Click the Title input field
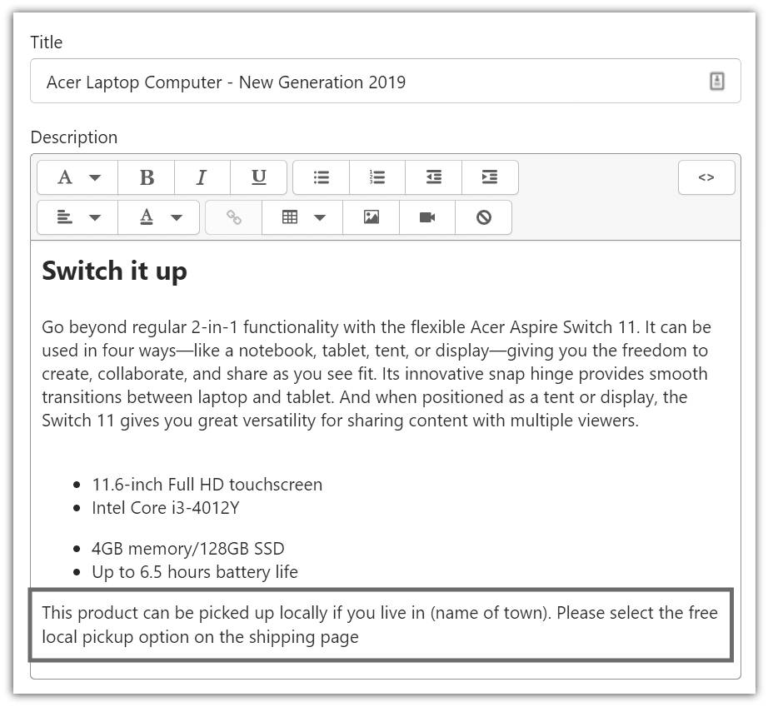 click(386, 82)
